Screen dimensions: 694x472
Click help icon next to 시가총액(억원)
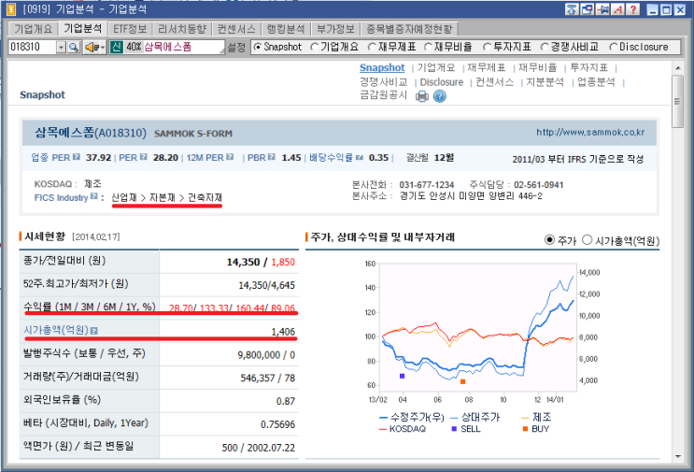[x=93, y=330]
